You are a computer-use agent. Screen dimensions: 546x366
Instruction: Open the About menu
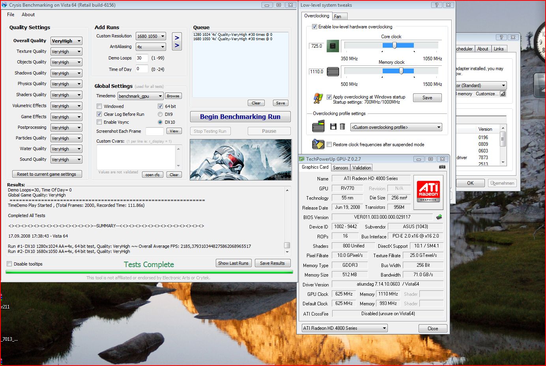(x=28, y=15)
